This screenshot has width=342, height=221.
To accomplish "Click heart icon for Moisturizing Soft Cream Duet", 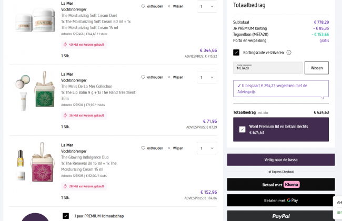I will click(143, 6).
